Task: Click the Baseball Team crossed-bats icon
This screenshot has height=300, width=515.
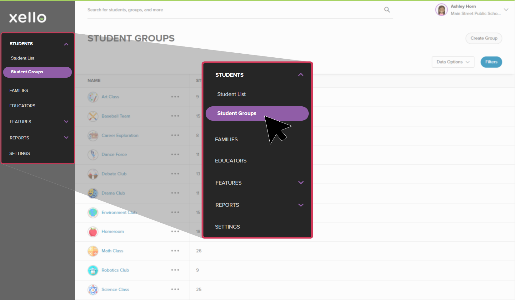Action: [93, 116]
